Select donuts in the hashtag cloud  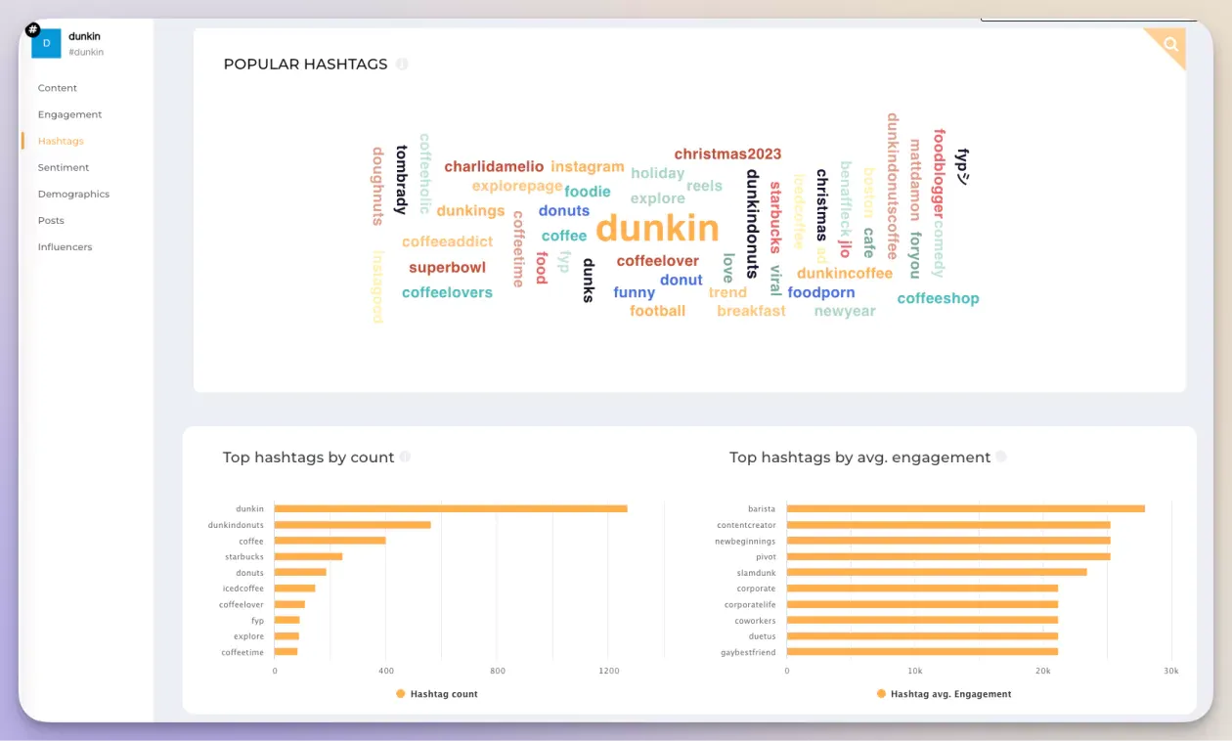pos(564,210)
